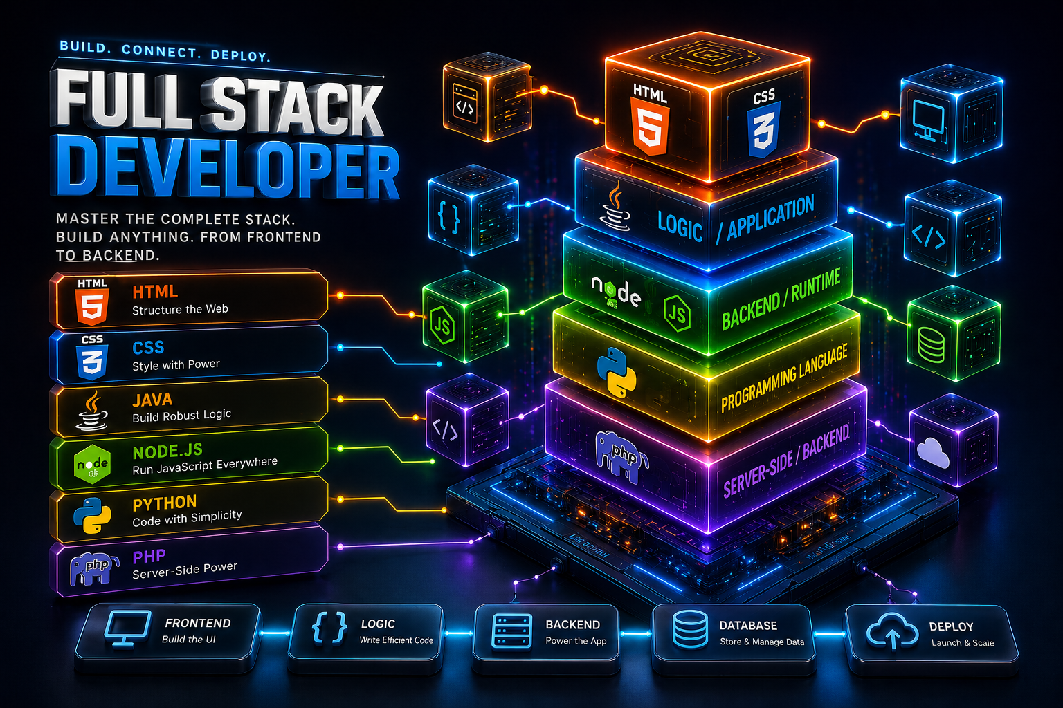1063x708 pixels.
Task: Select the blue floating cube with code tag
Action: [953, 228]
